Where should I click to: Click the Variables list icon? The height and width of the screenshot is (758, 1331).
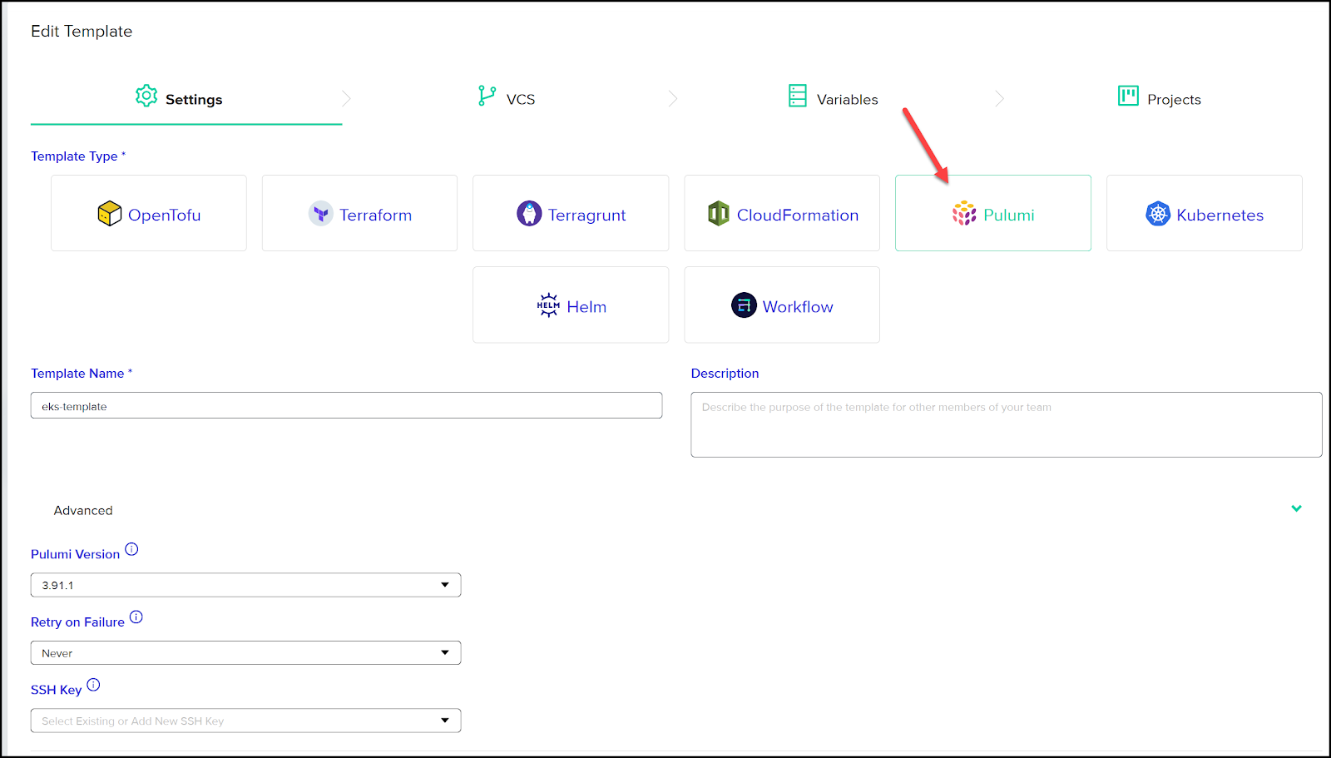797,96
